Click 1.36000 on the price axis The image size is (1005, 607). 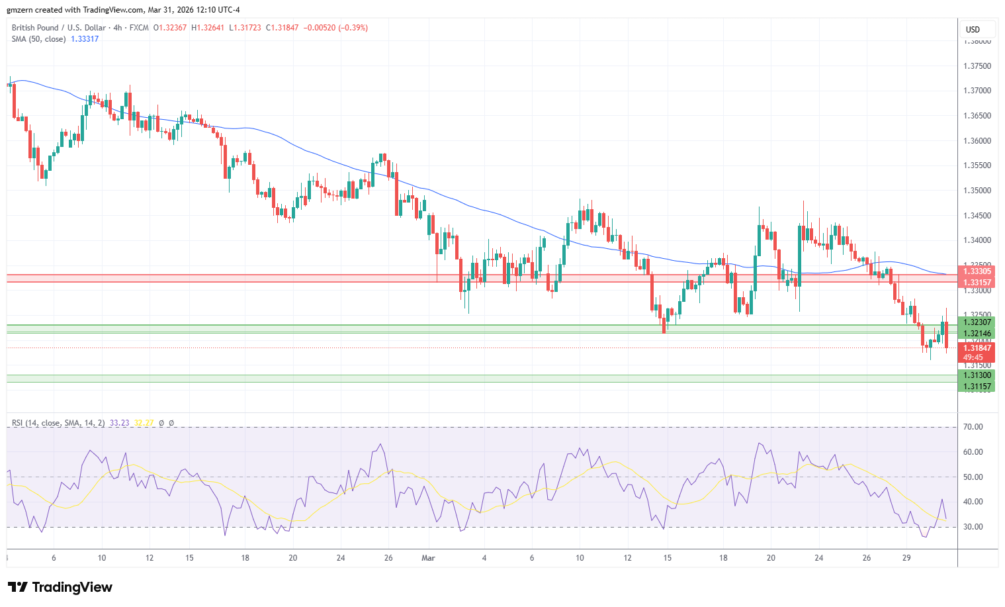(977, 141)
